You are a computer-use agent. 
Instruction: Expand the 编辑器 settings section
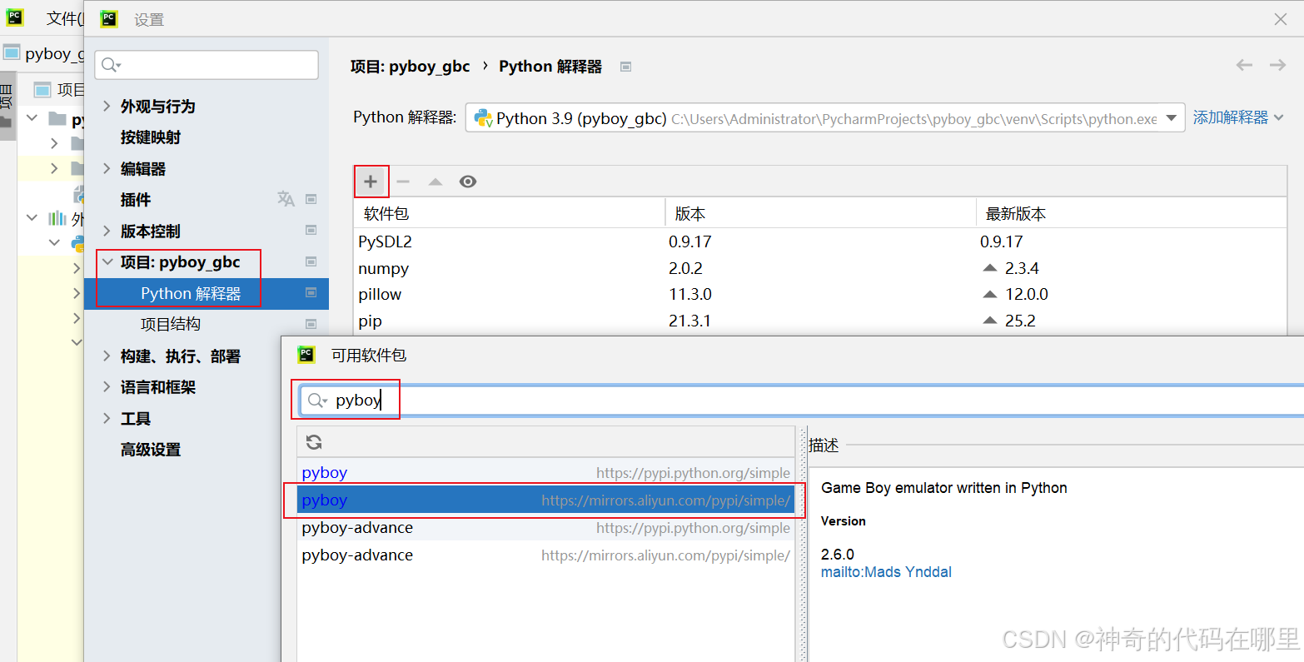tap(107, 168)
